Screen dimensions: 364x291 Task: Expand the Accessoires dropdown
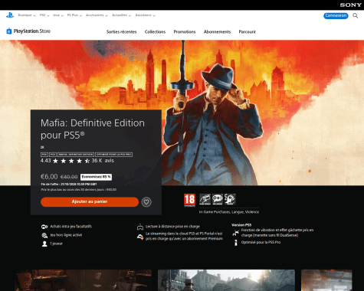97,15
